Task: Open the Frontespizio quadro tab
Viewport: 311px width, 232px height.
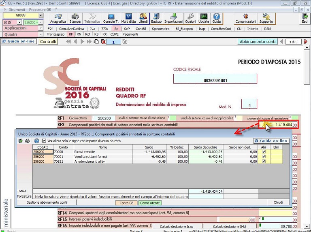Action: coord(55,34)
